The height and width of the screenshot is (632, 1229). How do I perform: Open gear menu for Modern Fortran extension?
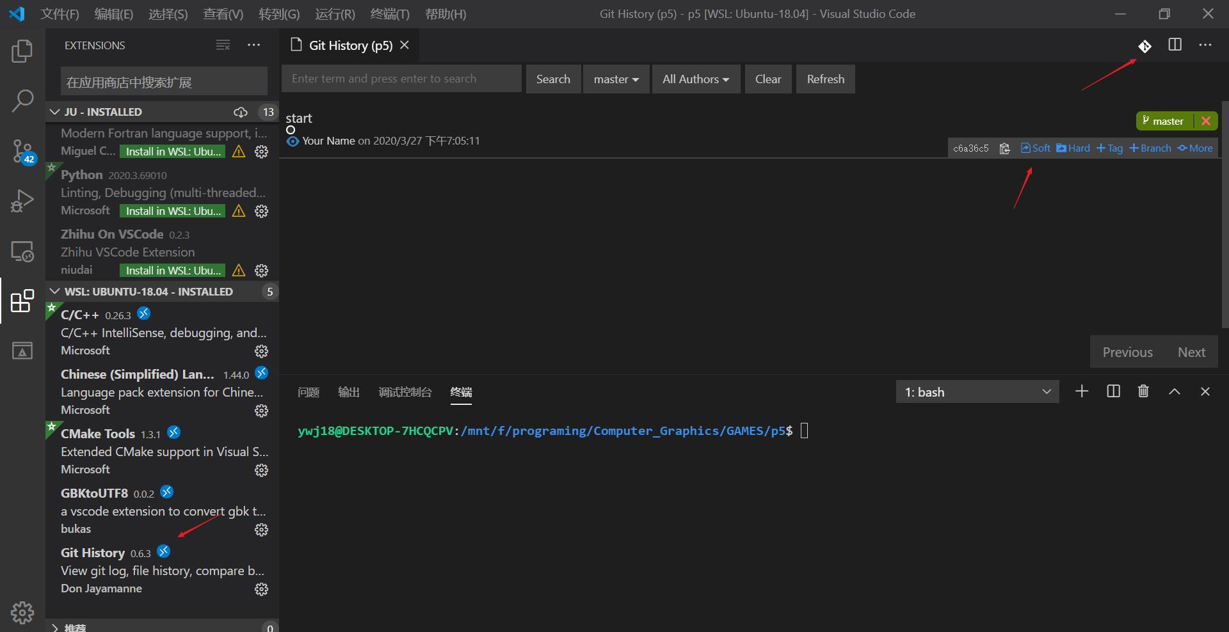(x=261, y=152)
